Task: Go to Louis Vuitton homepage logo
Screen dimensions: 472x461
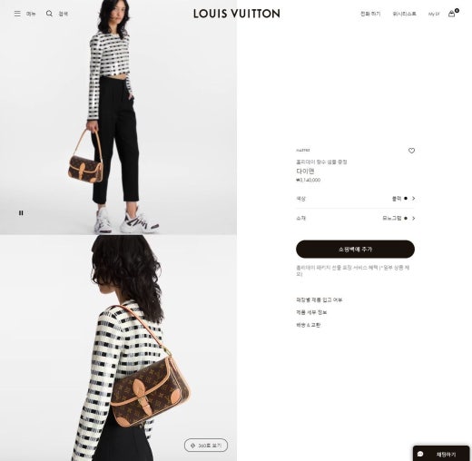Action: (x=237, y=14)
